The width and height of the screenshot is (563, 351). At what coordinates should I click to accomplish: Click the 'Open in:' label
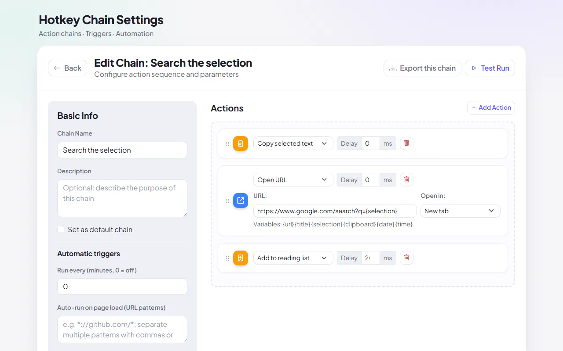tap(433, 196)
